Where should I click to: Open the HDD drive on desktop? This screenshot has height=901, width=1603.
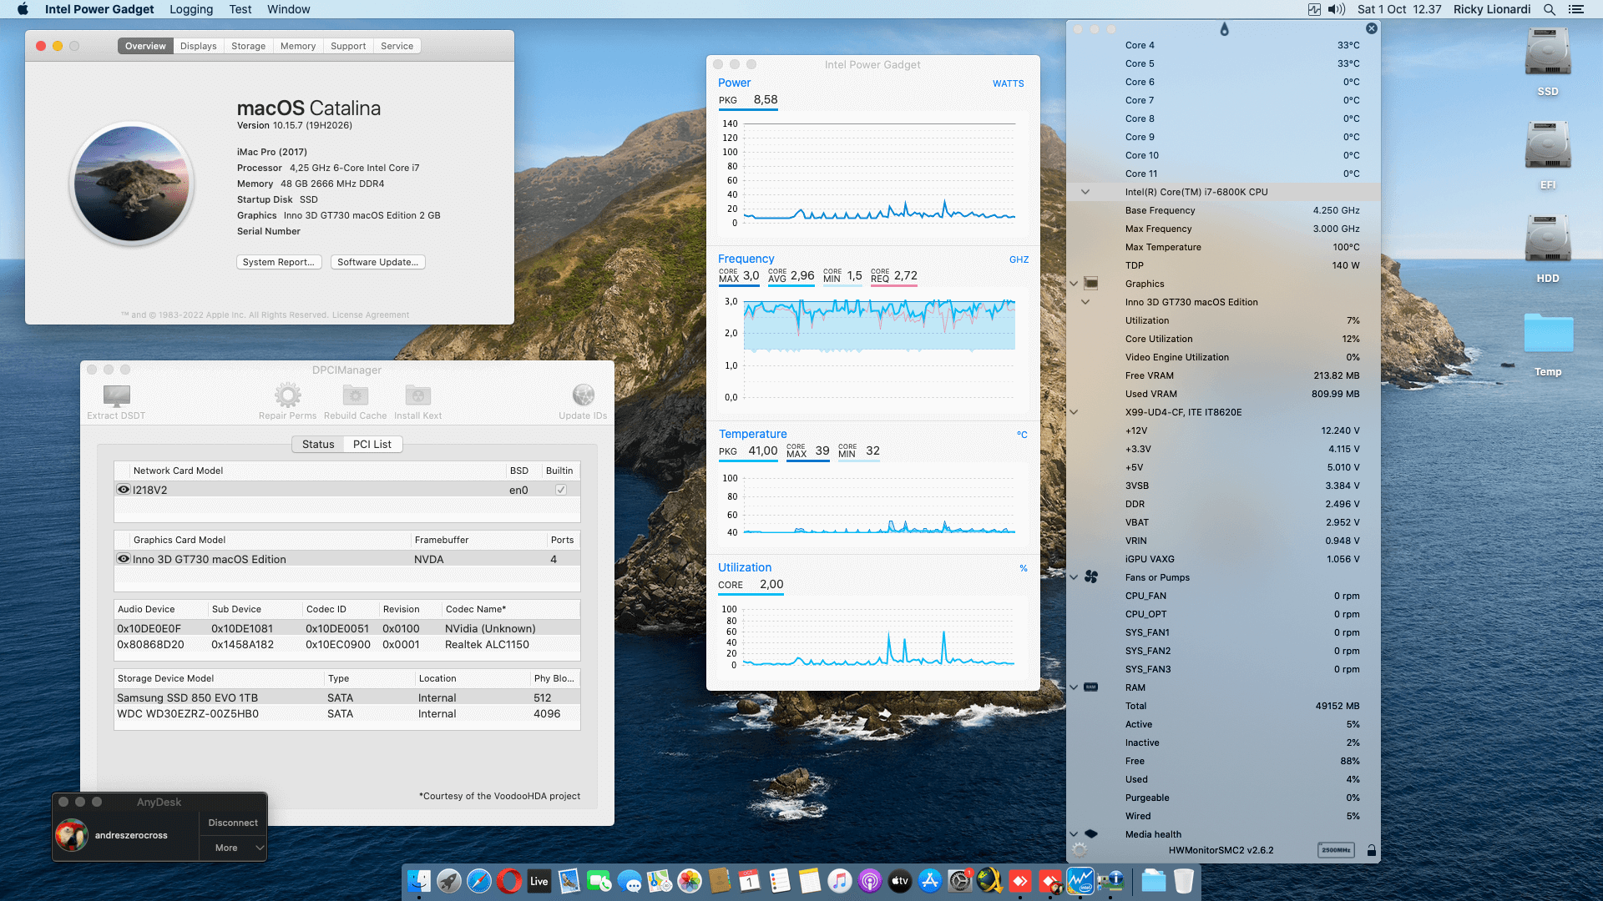click(x=1548, y=240)
